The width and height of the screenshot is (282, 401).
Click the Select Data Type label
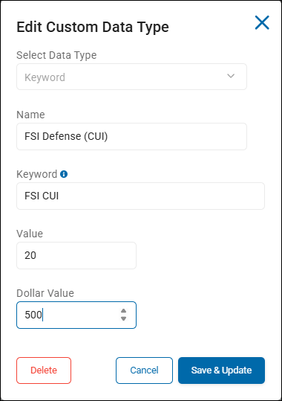pyautogui.click(x=56, y=55)
